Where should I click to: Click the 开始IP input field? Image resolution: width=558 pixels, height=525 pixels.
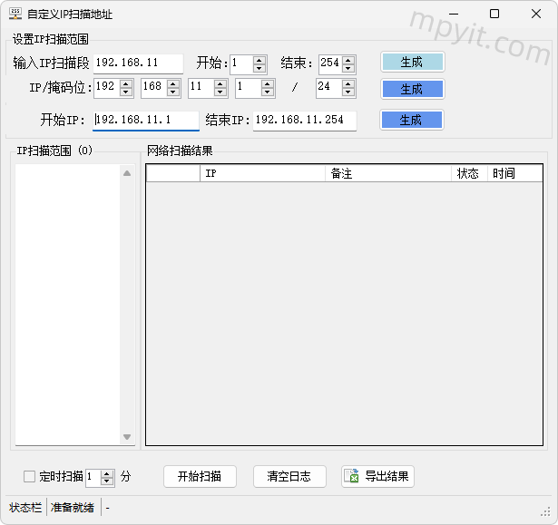point(146,121)
